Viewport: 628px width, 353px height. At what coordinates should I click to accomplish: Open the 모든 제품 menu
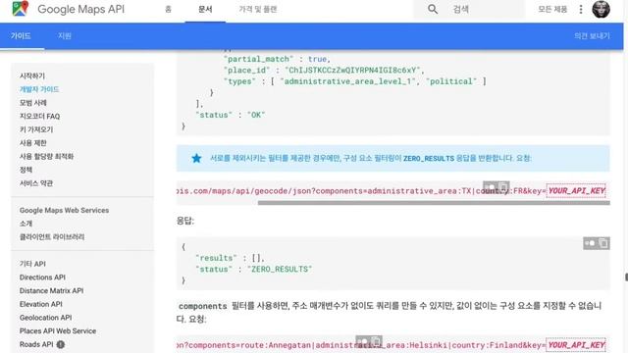pyautogui.click(x=552, y=9)
